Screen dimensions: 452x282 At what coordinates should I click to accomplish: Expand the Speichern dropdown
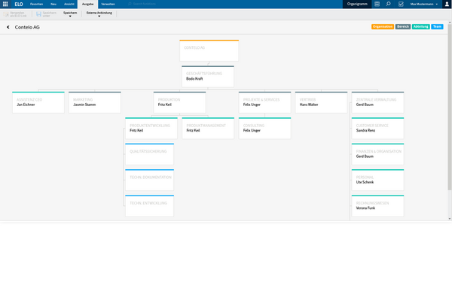(70, 14)
